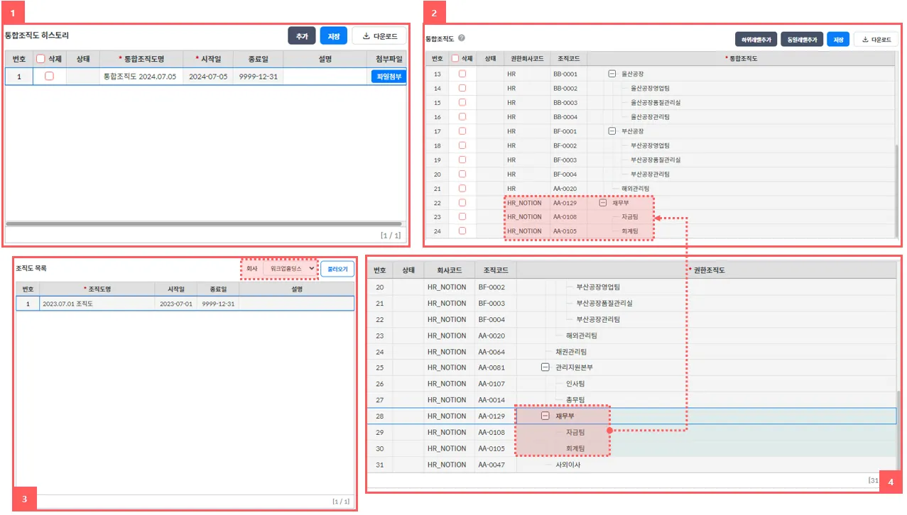
Task: Select the 2023.07.01 조직도 row
Action: (185, 304)
